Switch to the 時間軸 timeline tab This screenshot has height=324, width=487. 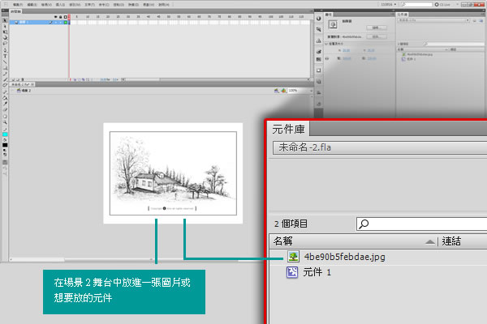pyautogui.click(x=15, y=11)
